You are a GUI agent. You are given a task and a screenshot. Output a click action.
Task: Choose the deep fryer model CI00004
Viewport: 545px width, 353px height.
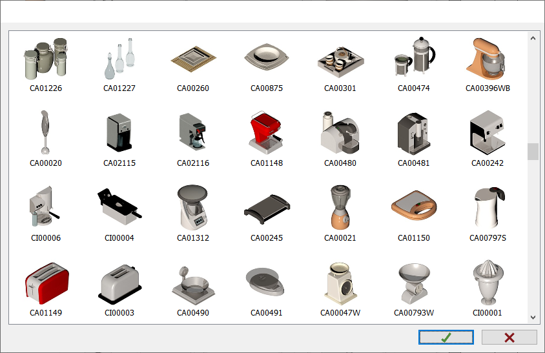(x=119, y=207)
